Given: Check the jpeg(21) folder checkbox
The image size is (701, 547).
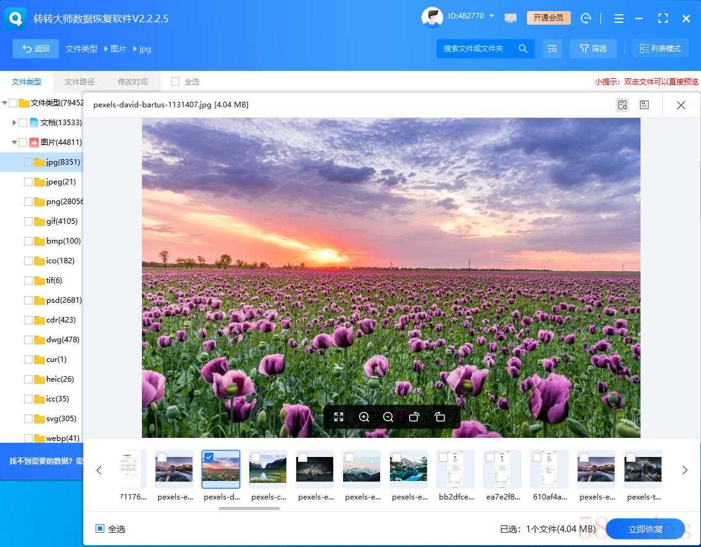Looking at the screenshot, I should 28,182.
